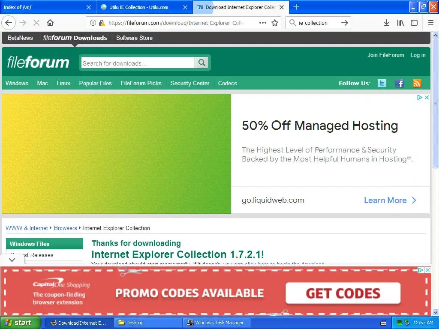Open page actions three-dot menu
The height and width of the screenshot is (329, 439).
point(263,23)
